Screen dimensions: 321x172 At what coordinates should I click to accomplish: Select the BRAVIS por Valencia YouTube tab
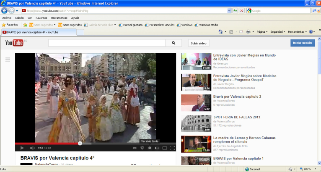[39, 32]
